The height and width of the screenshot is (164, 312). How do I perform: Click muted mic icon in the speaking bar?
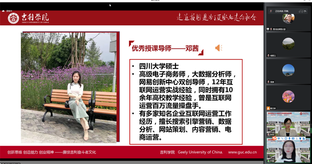coord(271,11)
